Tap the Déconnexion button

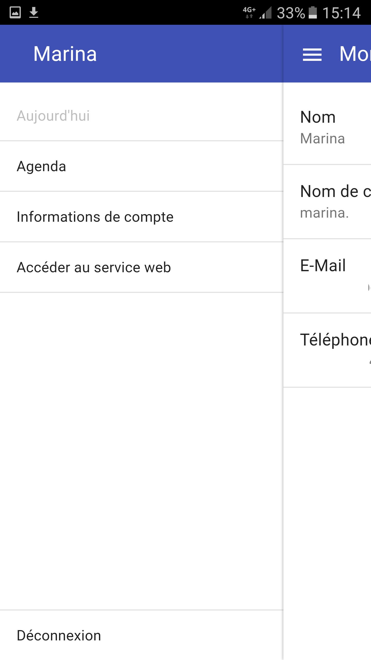click(59, 636)
